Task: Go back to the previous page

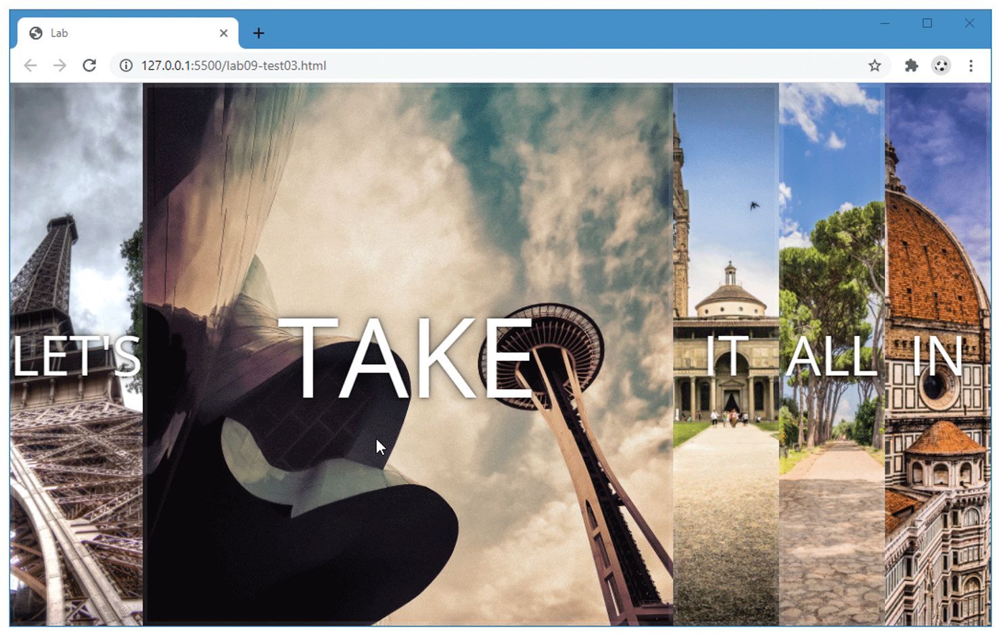Action: 30,66
